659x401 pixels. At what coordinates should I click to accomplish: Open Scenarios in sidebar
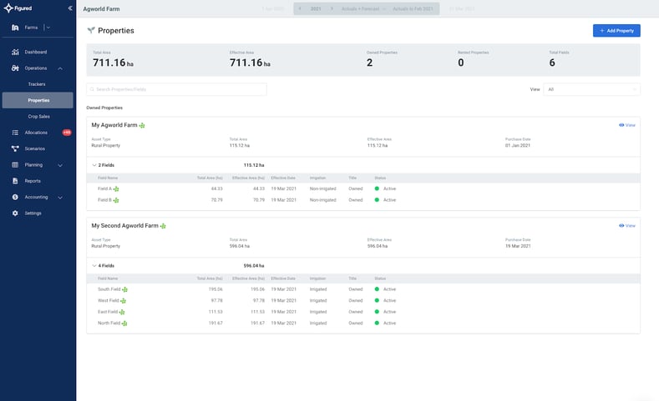click(x=34, y=148)
